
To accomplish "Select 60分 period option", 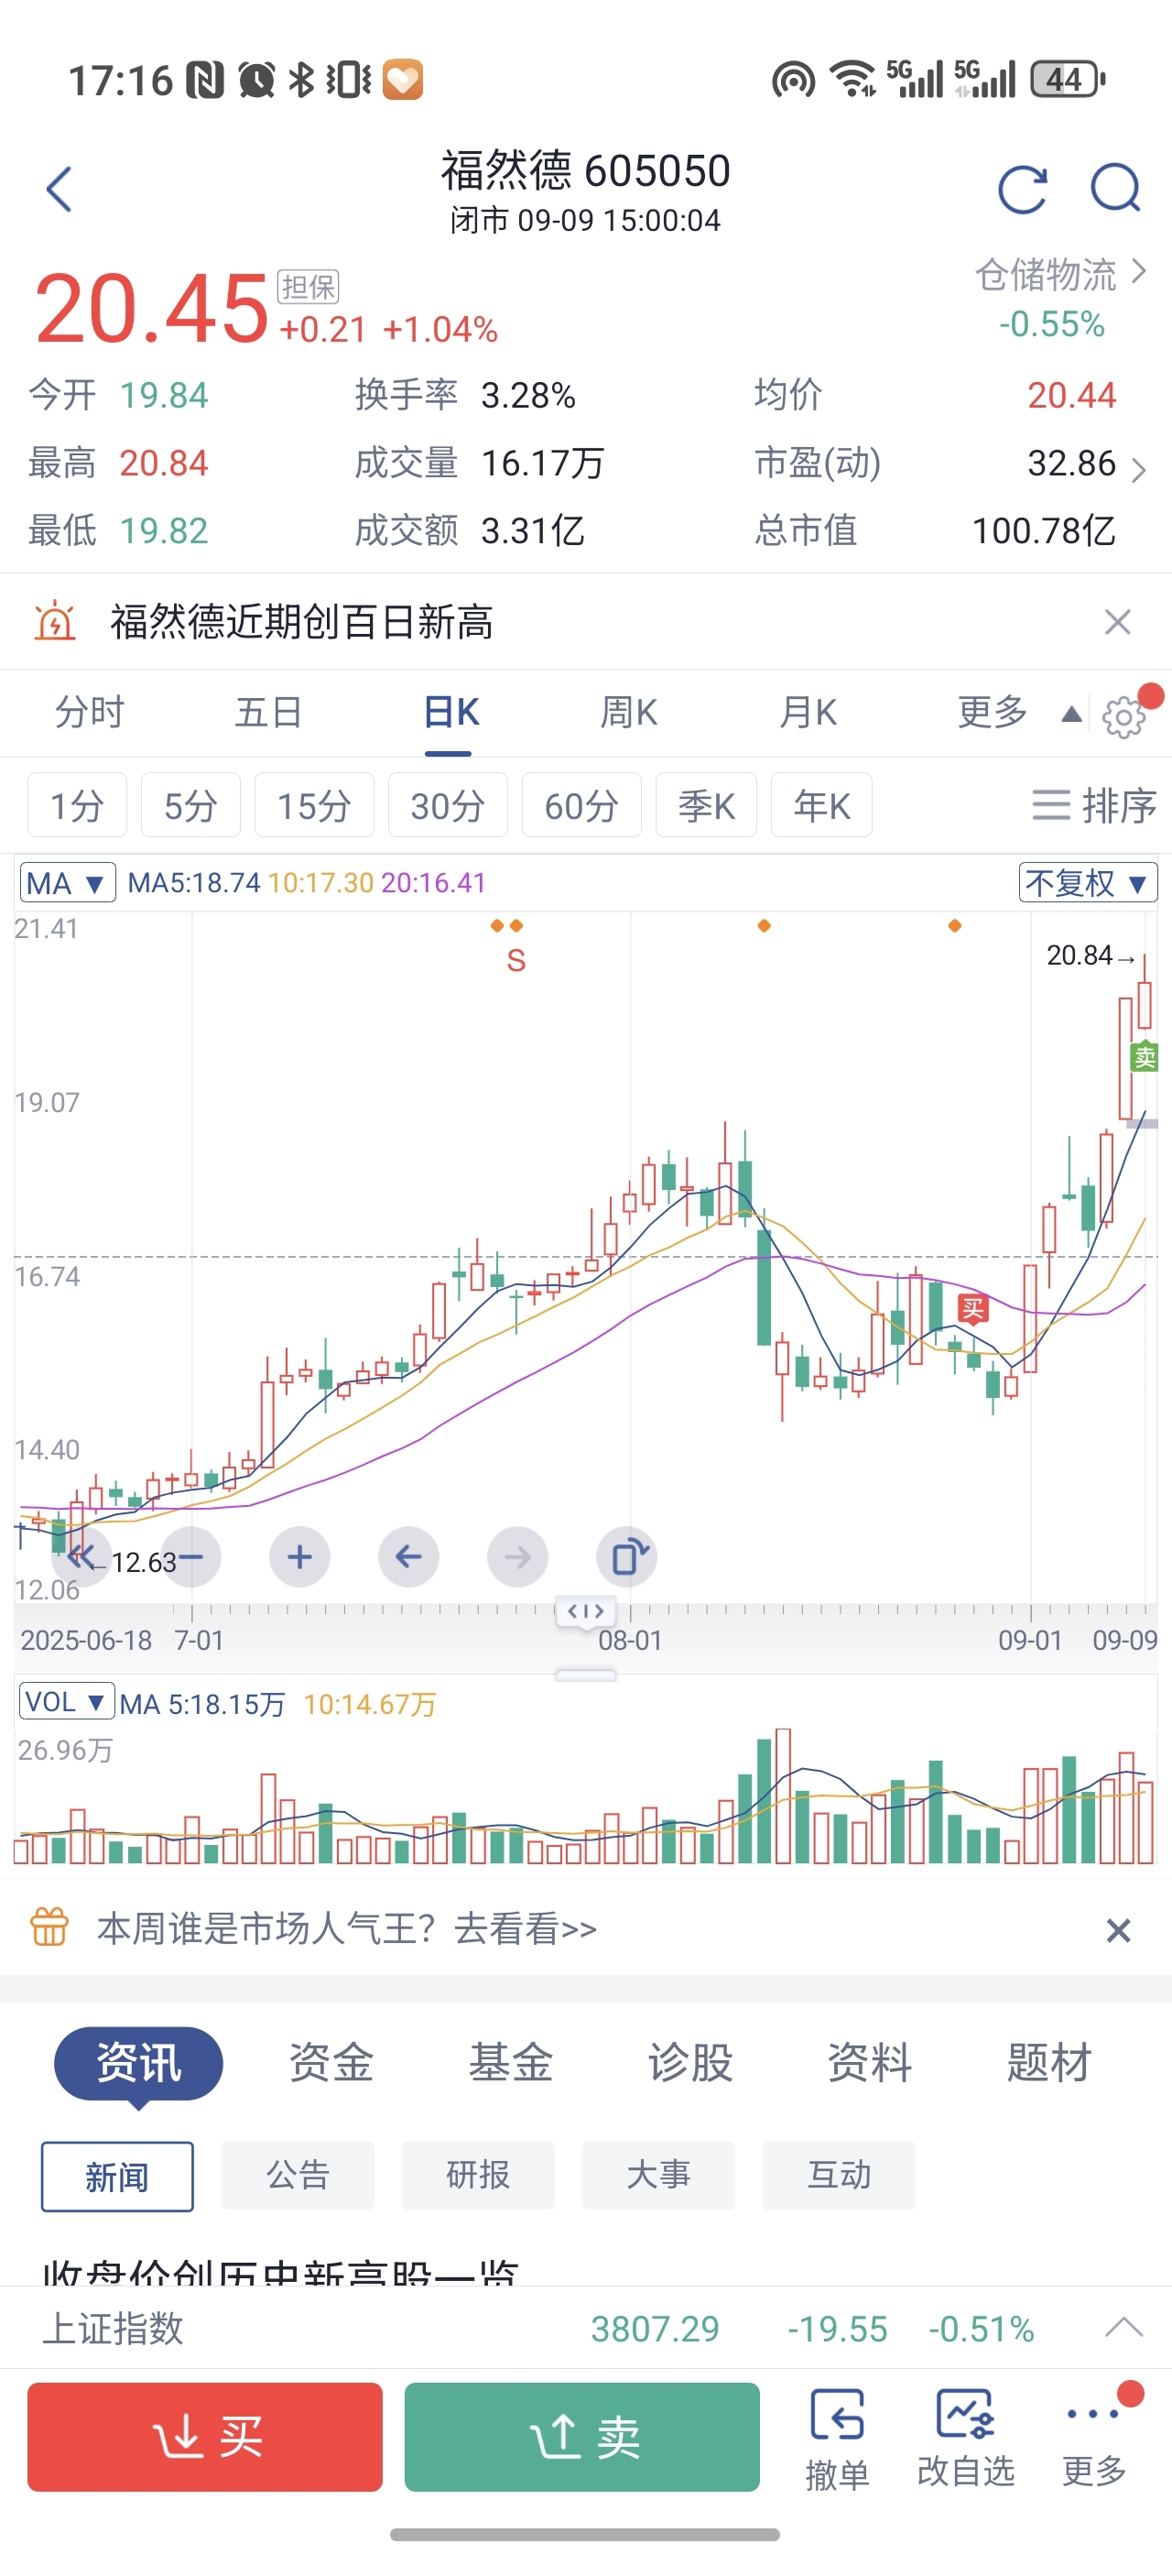I will click(581, 804).
